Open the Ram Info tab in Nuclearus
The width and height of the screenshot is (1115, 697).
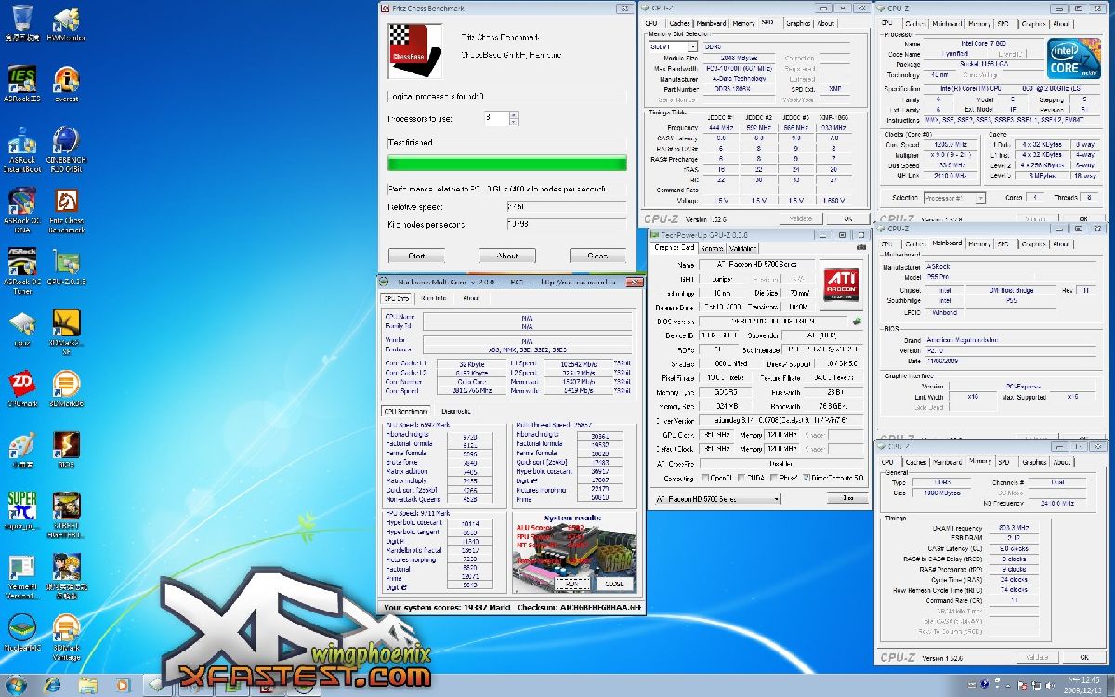point(433,298)
